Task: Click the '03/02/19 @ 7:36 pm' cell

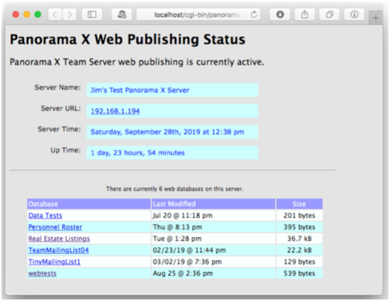Action: pos(214,262)
